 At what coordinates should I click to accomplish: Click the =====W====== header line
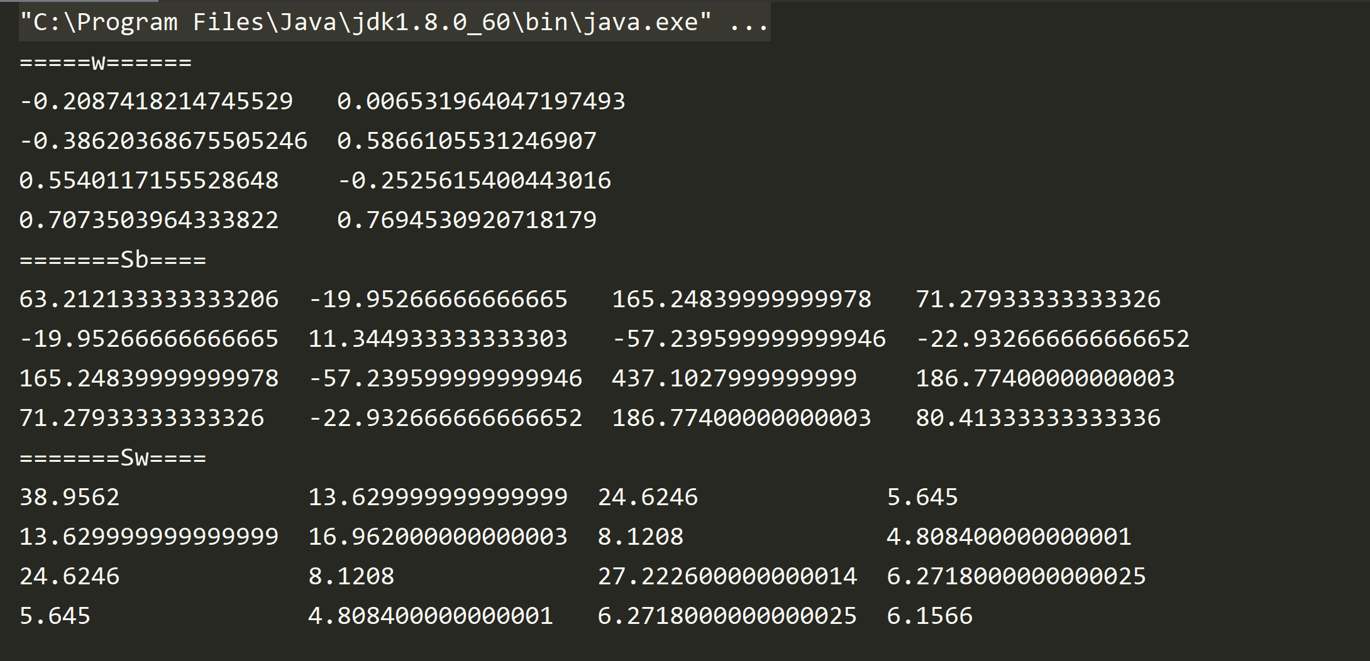coord(106,62)
